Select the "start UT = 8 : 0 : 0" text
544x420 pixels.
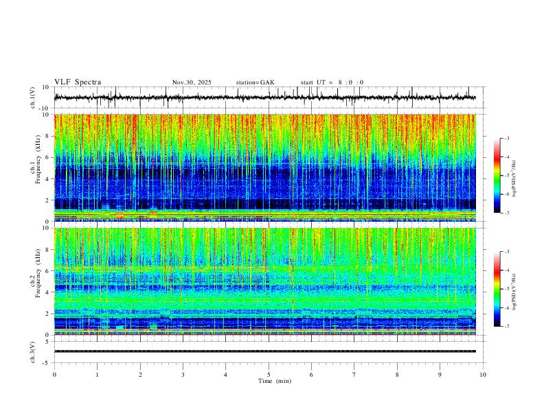pyautogui.click(x=332, y=82)
